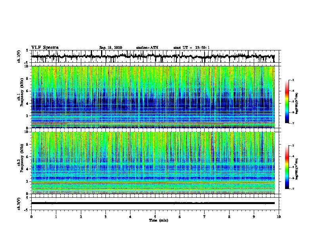Screen dimensions: 314x243
Task: Click inside the ch.1 spectrogram panel
Action: pyautogui.click(x=153, y=97)
